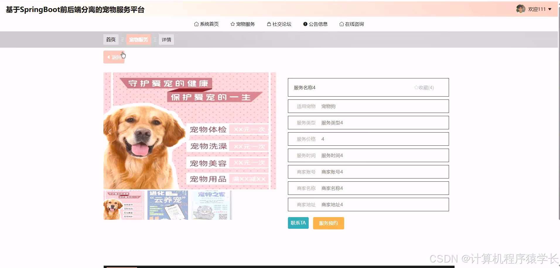The width and height of the screenshot is (560, 268).
Task: Click the 服务价格 label
Action: (x=306, y=139)
